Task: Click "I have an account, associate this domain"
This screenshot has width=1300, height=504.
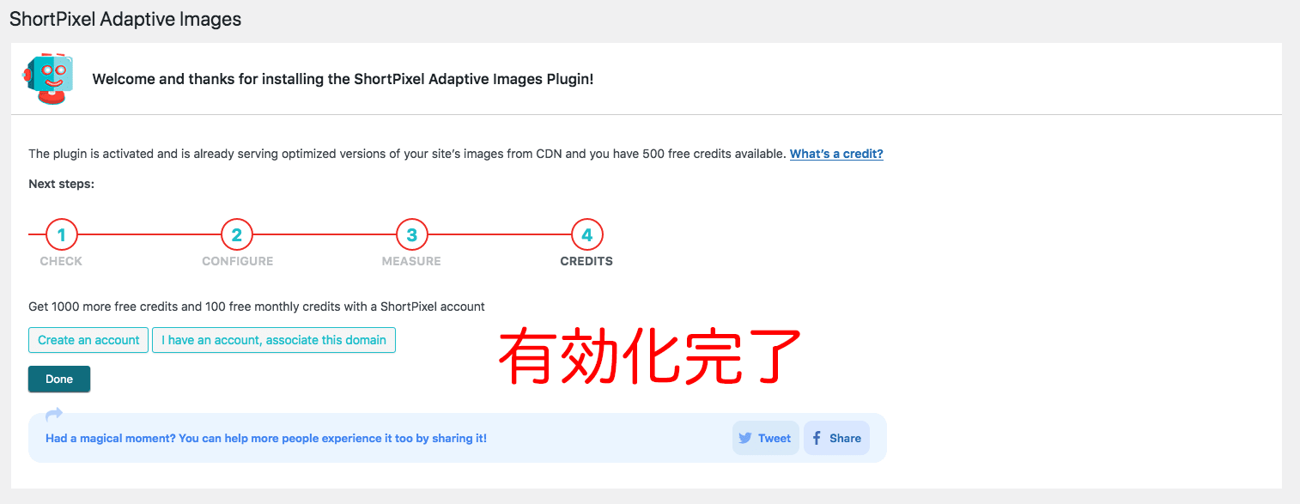Action: 274,340
